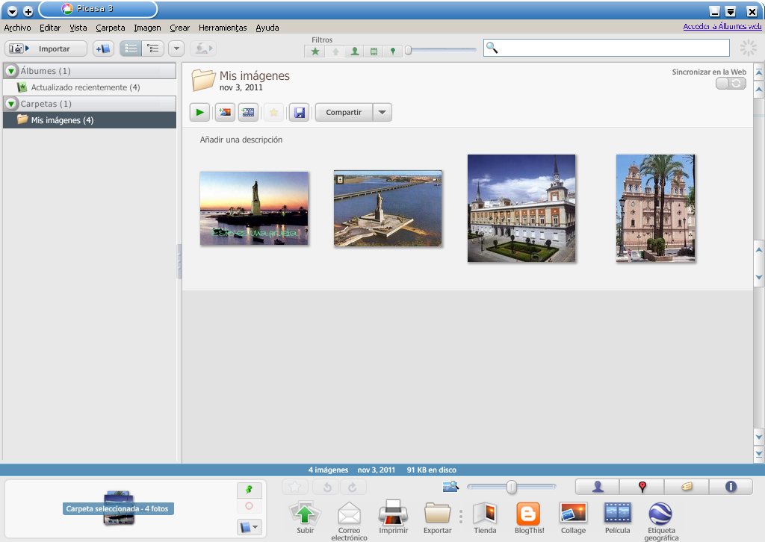This screenshot has width=765, height=542.
Task: Show the people panel with the person icon
Action: [x=596, y=486]
